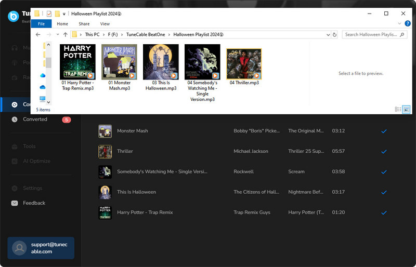Select 'Harry Potter - Trap Remix' song title

click(145, 212)
